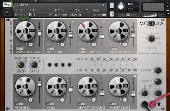Solo the Tape instrument
Screen dimensions: 170x111
coord(112,5)
